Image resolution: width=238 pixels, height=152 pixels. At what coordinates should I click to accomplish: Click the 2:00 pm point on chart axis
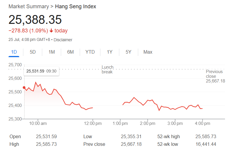click(148, 123)
